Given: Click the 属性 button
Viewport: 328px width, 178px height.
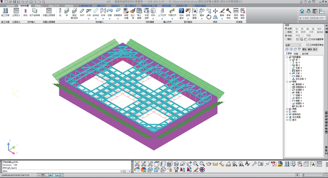Looking at the screenshot, I should tap(304, 49).
